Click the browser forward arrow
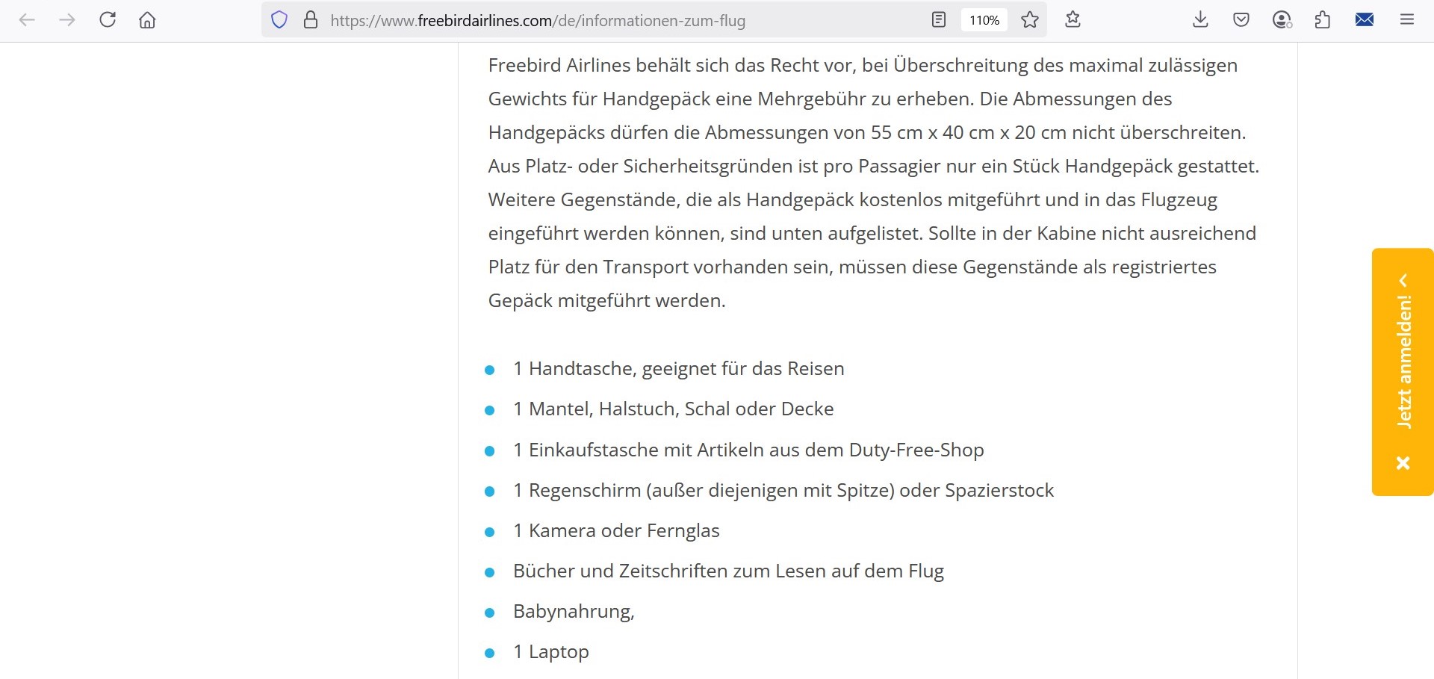This screenshot has height=679, width=1434. click(x=67, y=20)
